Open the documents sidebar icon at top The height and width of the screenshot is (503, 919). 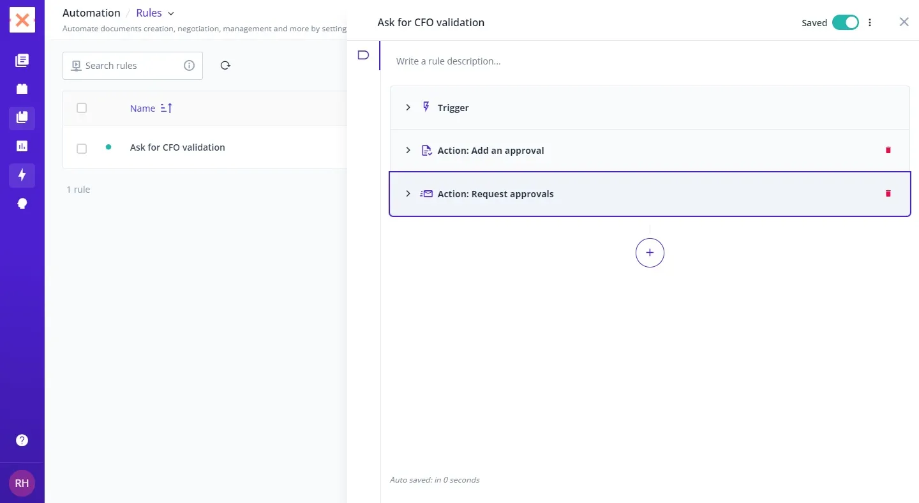click(22, 61)
